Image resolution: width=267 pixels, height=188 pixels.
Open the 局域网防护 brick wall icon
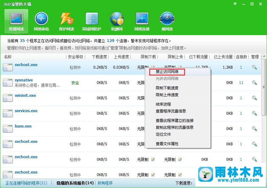click(92, 21)
